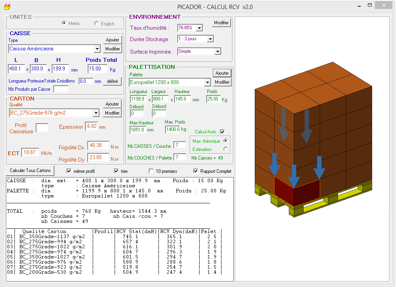This screenshot has width=396, height=287.
Task: Click result row 07 BC_275Grade-923 g/m2
Action: coord(114,267)
